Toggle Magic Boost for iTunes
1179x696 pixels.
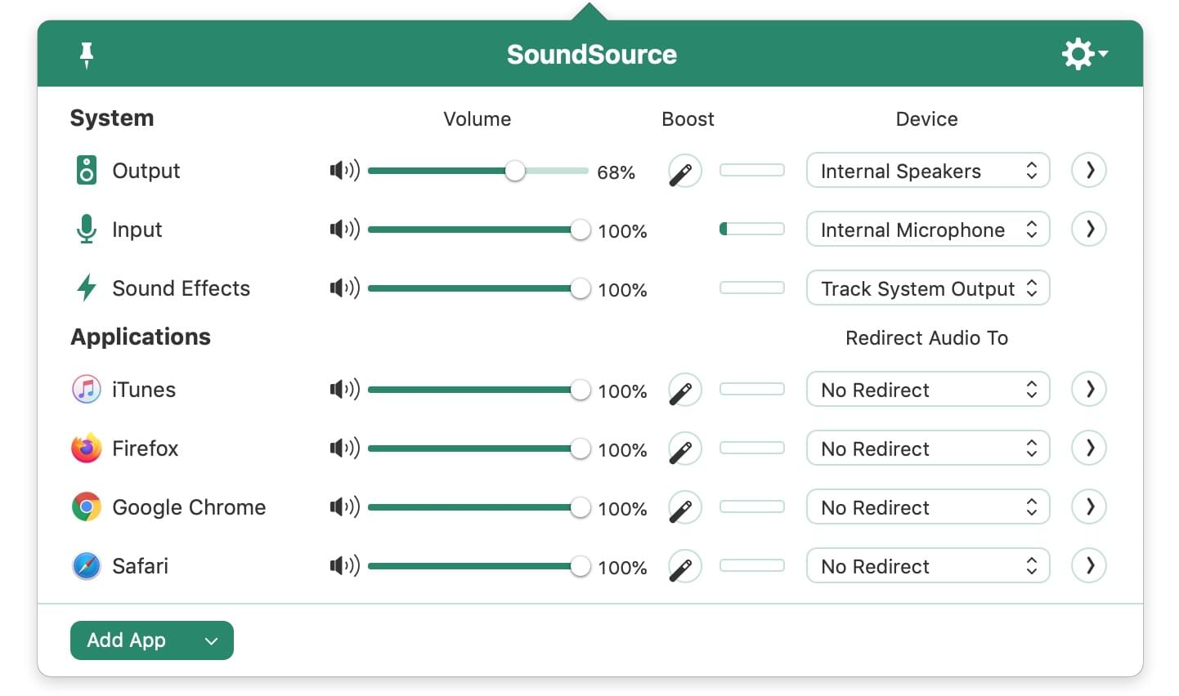coord(684,390)
